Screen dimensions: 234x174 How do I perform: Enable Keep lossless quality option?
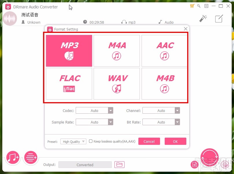(x=91, y=141)
